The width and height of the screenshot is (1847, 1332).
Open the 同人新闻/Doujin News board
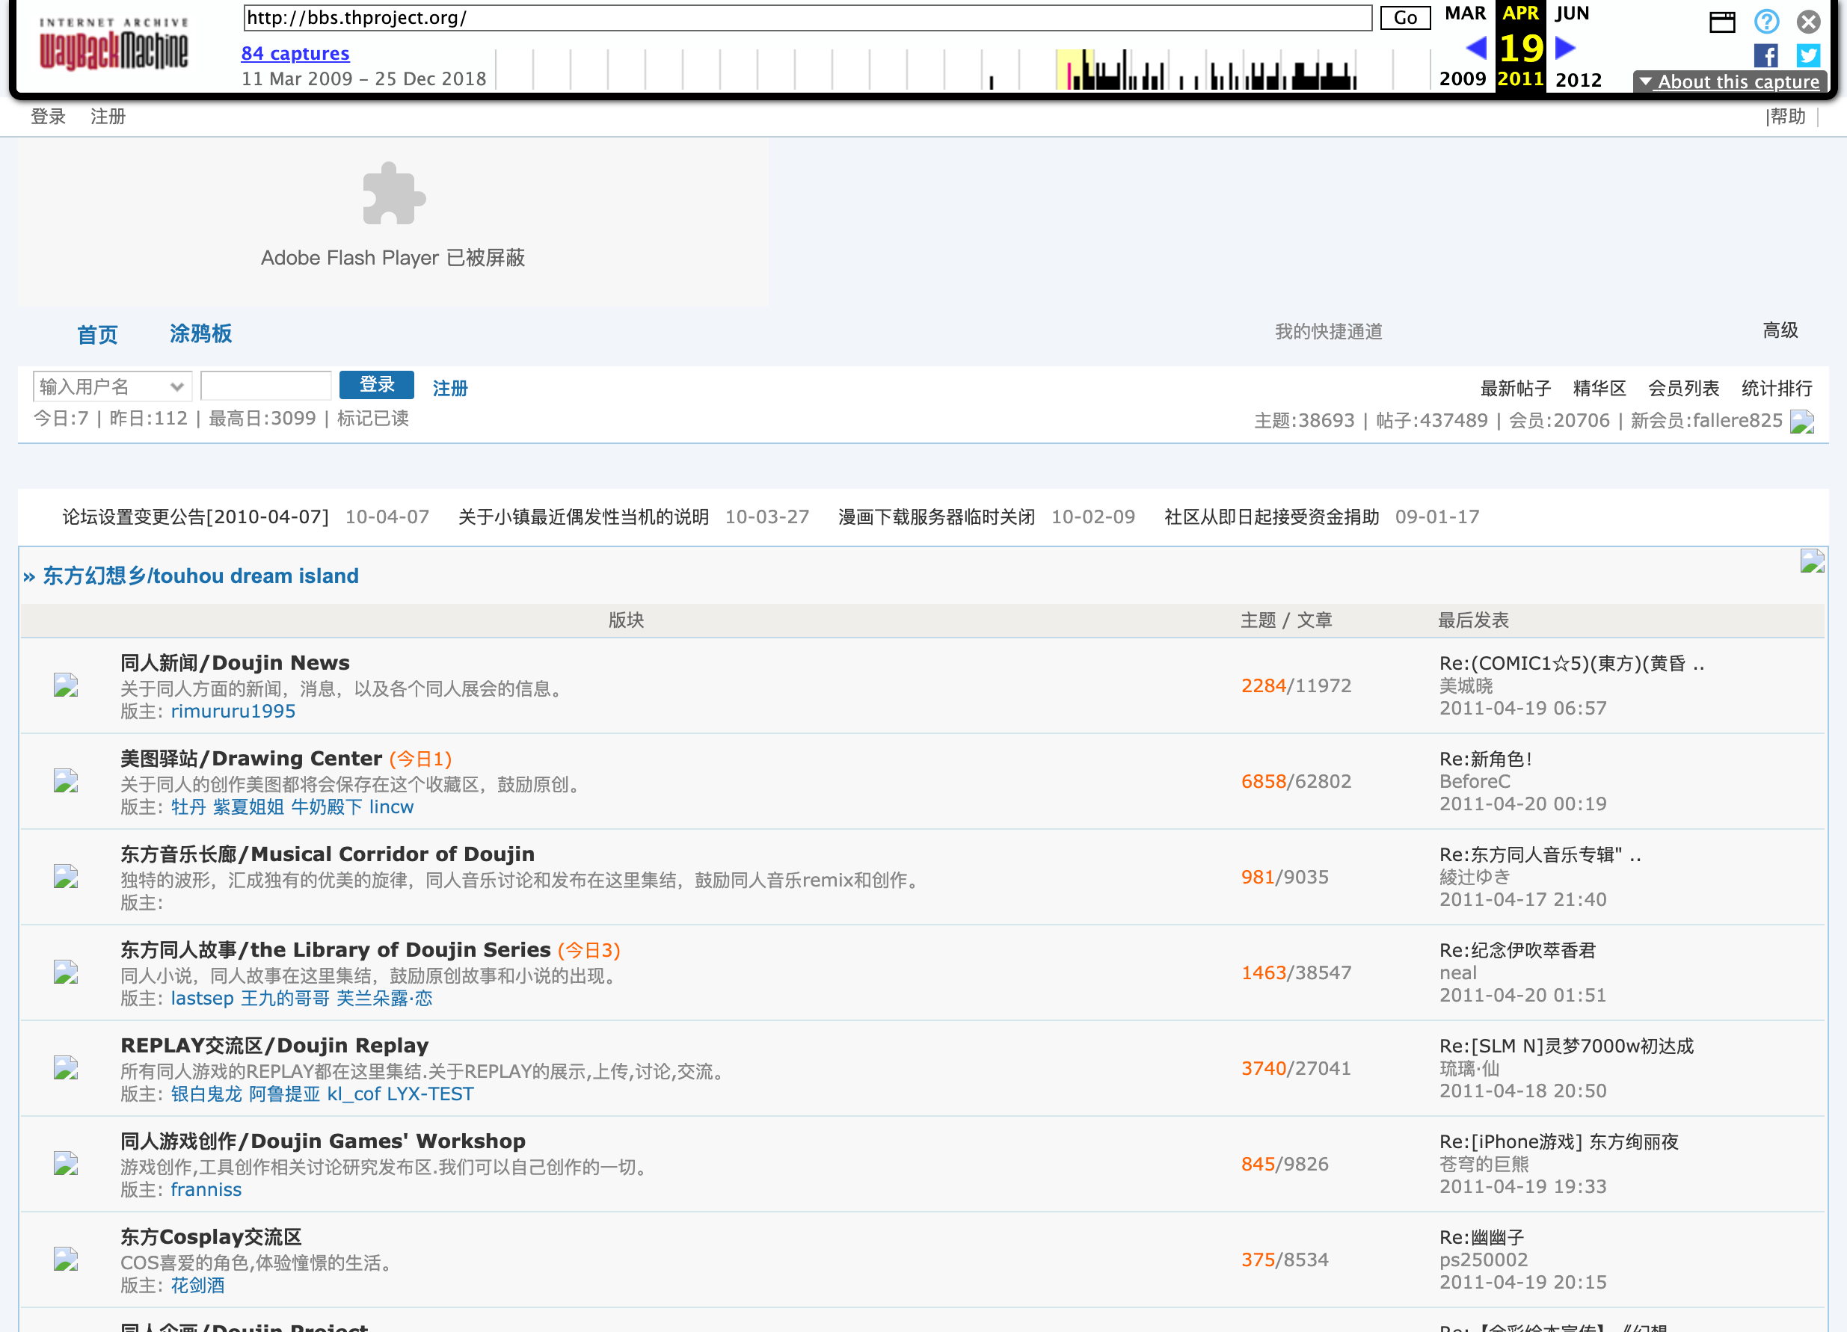coord(235,663)
